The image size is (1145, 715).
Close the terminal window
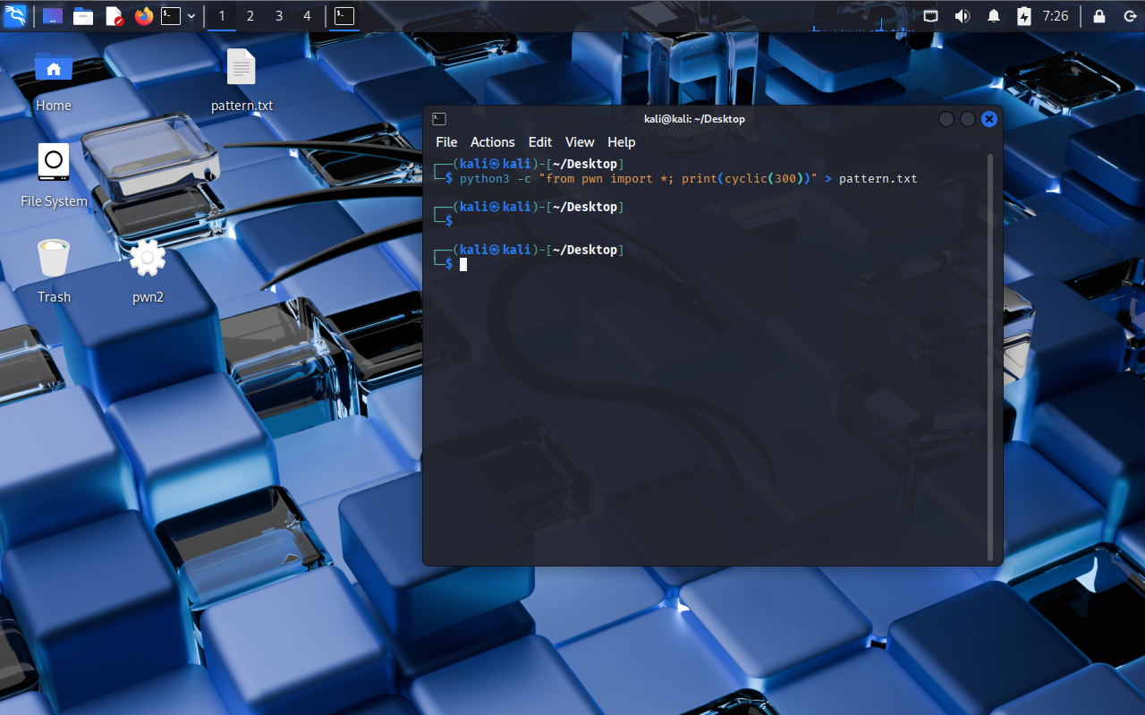pyautogui.click(x=989, y=119)
